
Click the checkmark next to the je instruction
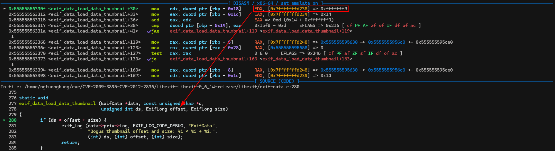[x=149, y=59]
